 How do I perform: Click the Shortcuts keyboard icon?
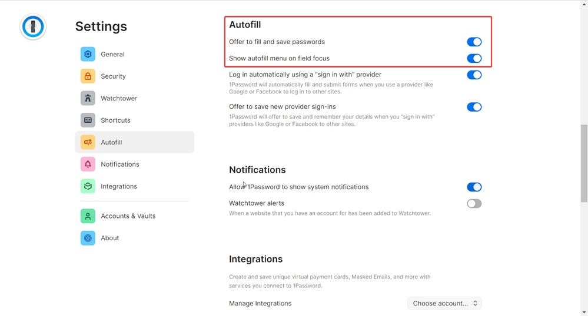coord(88,120)
